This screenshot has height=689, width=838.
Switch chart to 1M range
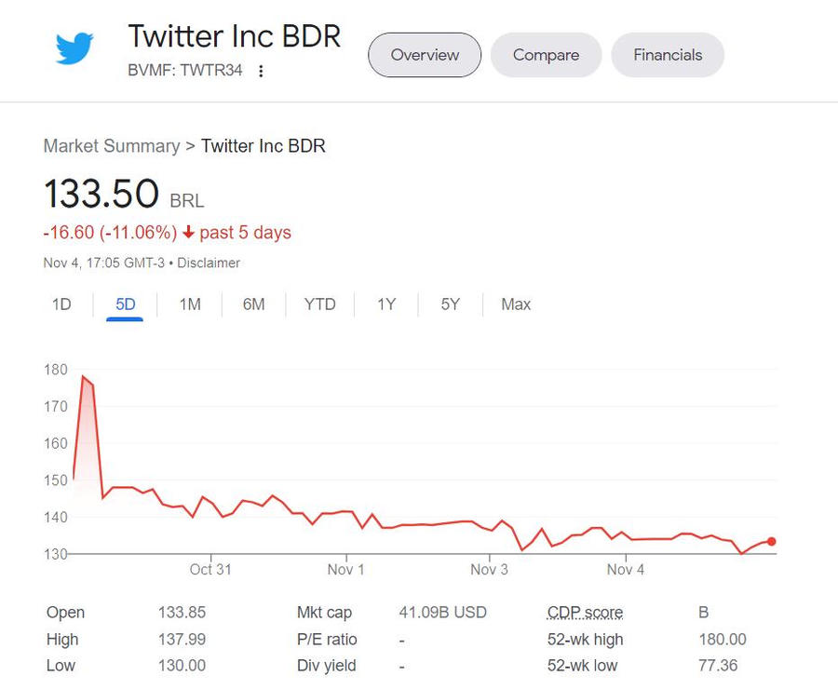[190, 304]
